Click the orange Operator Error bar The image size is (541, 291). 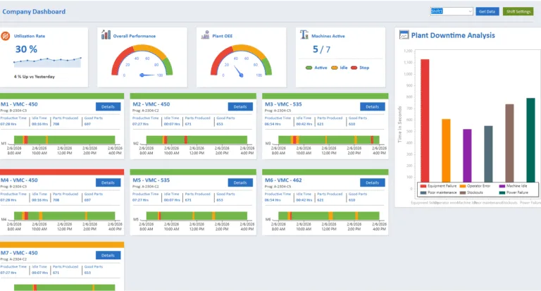[446, 151]
